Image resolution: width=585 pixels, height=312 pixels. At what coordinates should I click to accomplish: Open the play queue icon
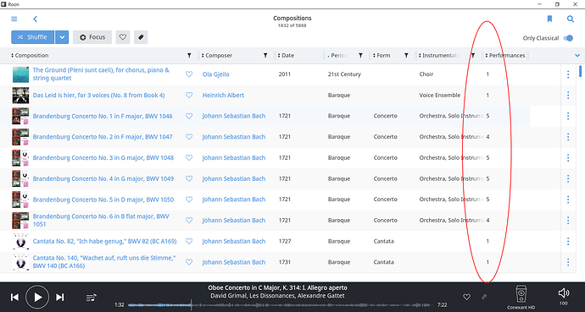(91, 298)
